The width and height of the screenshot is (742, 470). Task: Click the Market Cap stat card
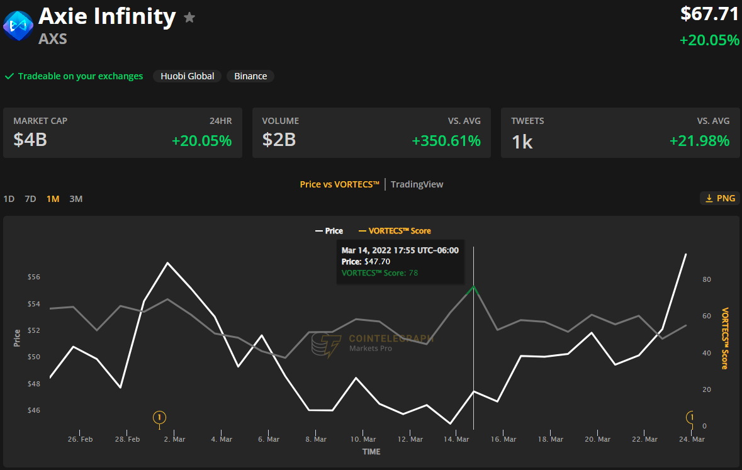[123, 133]
